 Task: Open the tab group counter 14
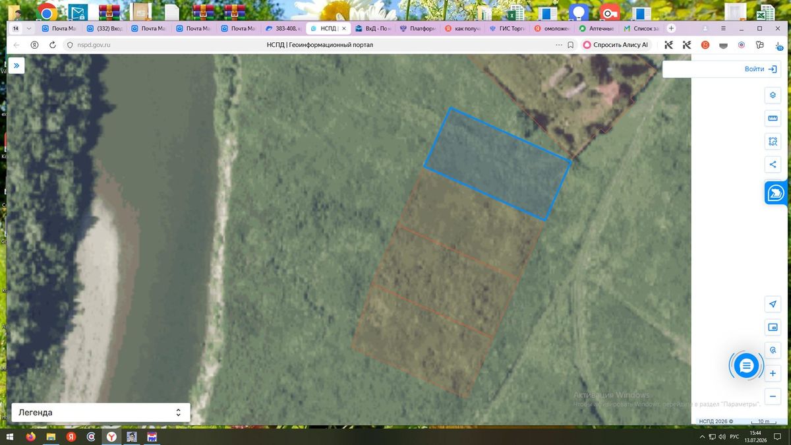click(x=16, y=28)
